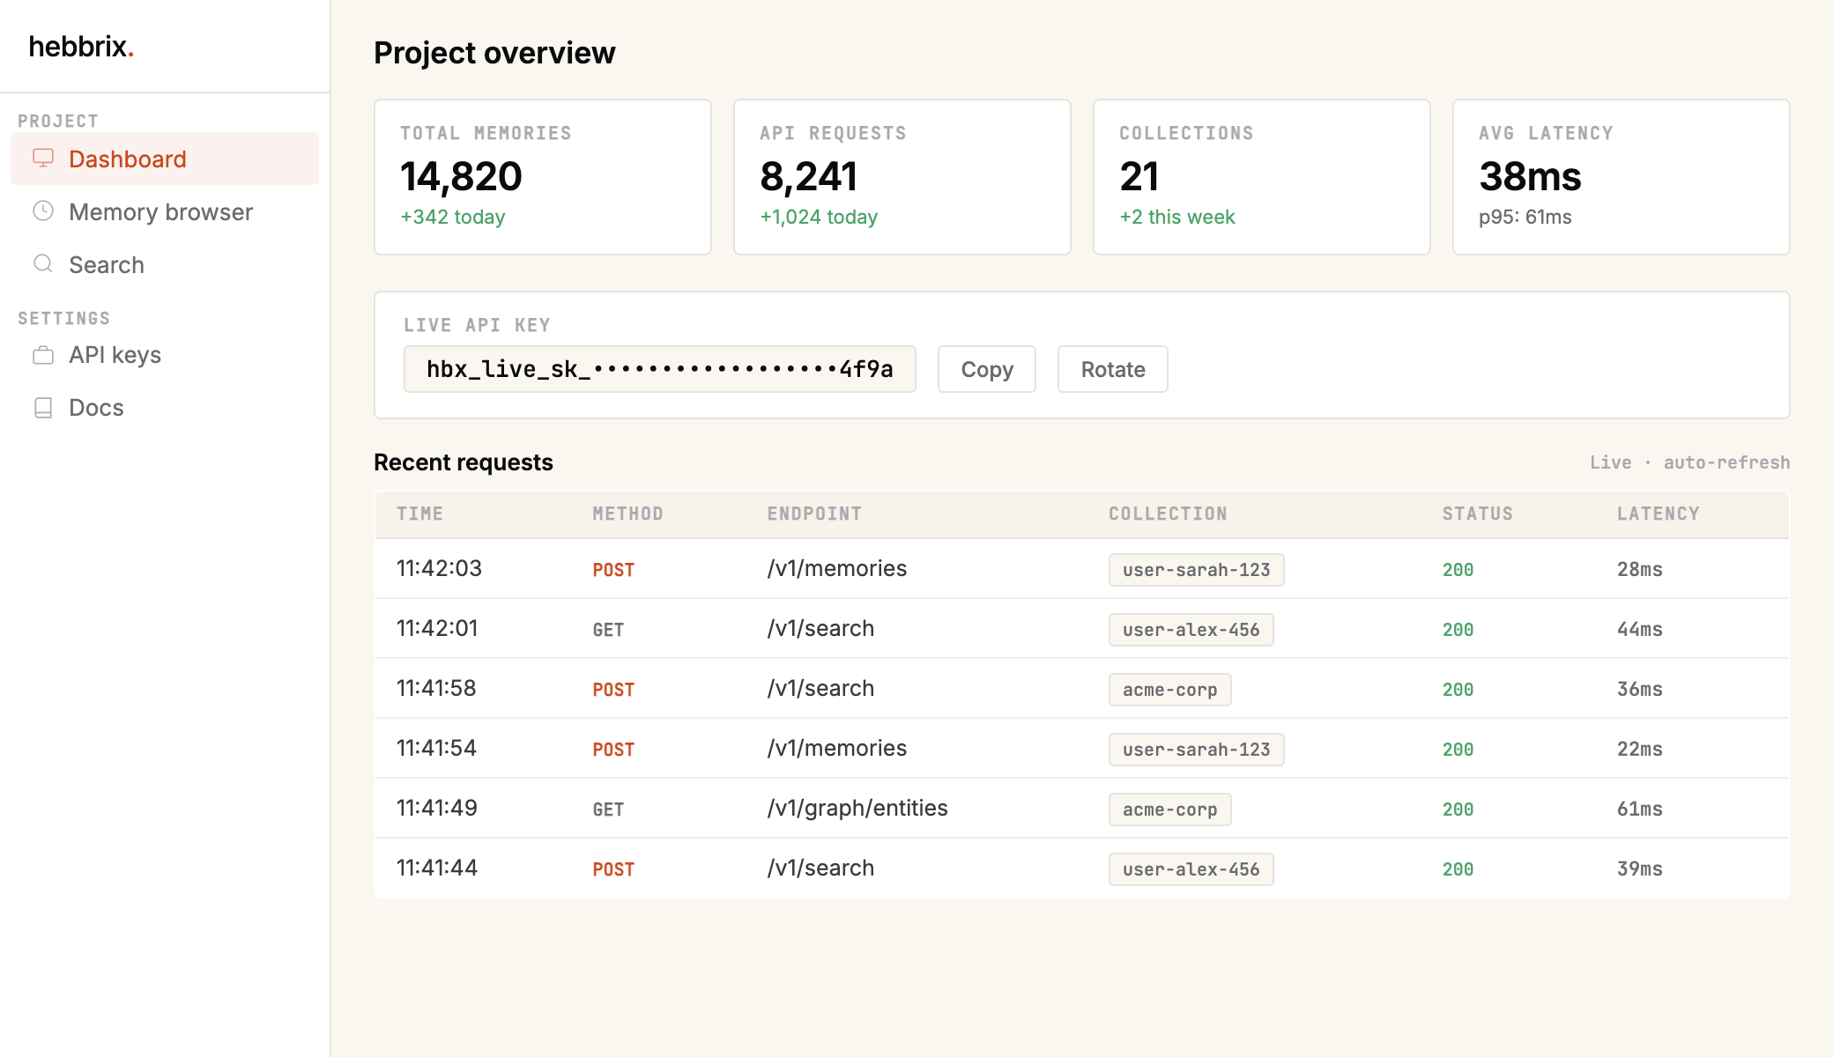The height and width of the screenshot is (1057, 1833).
Task: Open the Avg Latency card
Action: pos(1621,177)
